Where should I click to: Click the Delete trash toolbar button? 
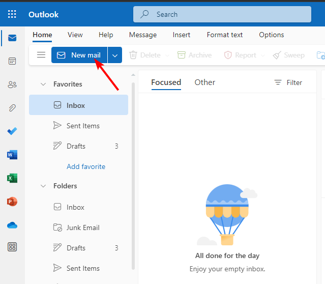point(145,55)
